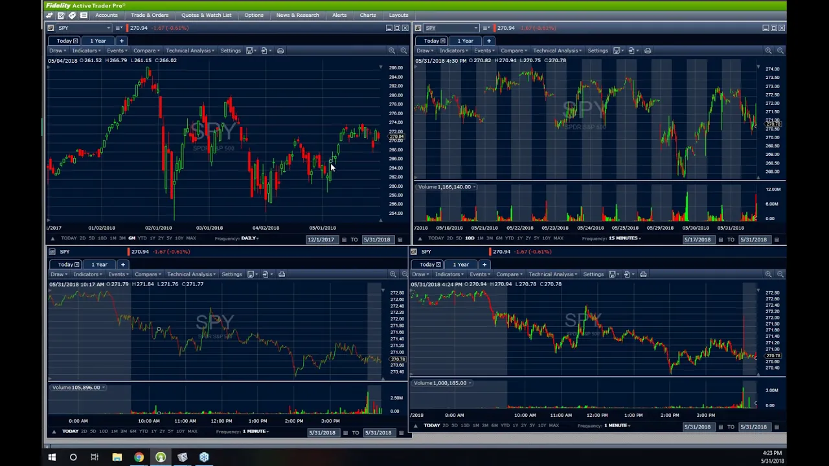Expand Volume 1,000,185 indicator menu
Viewport: 829px width, 466px height.
click(x=470, y=383)
